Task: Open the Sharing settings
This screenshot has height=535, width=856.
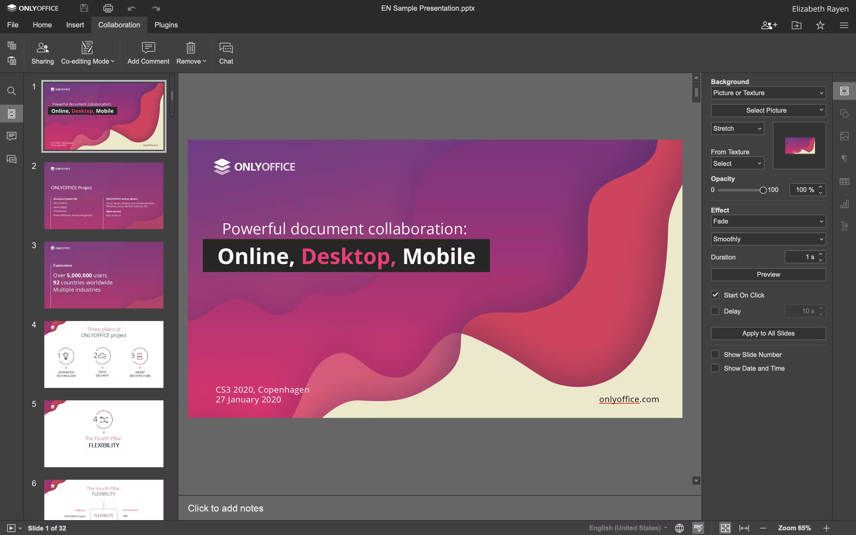Action: click(43, 53)
